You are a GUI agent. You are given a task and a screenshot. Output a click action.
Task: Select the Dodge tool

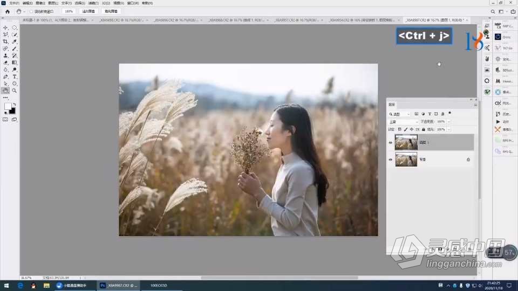(x=15, y=70)
